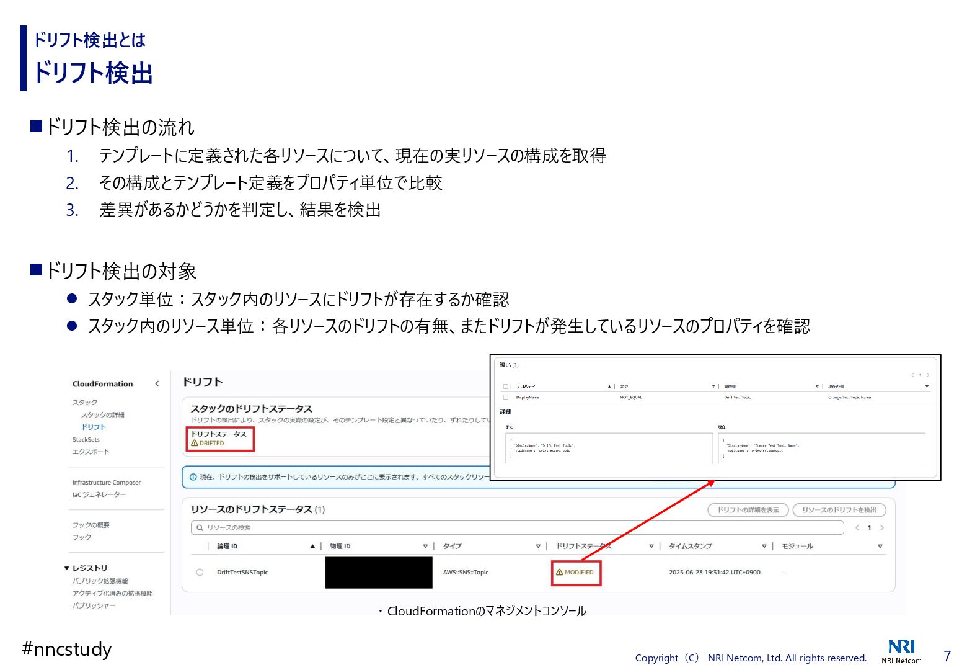Open StackSets in the sidebar
The height and width of the screenshot is (670, 967).
tap(86, 440)
